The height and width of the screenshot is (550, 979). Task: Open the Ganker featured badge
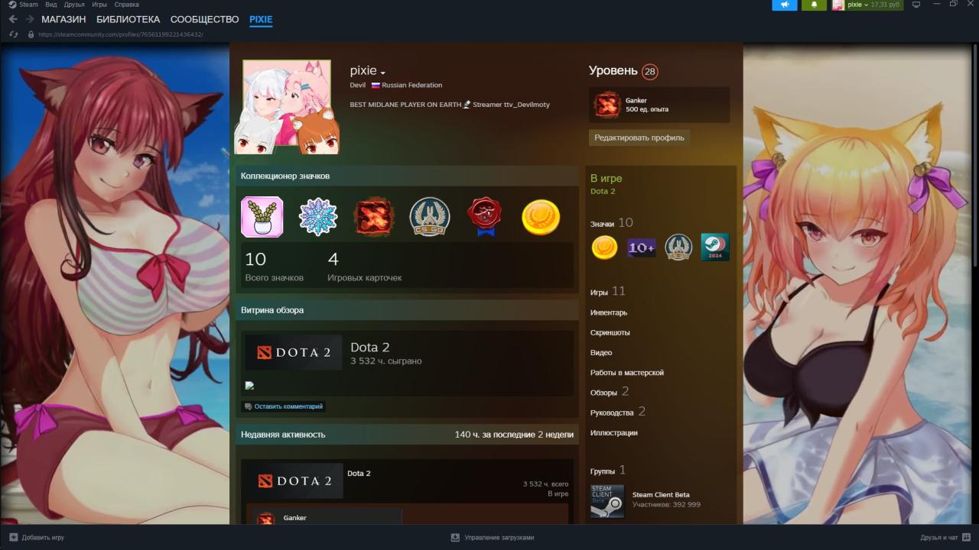pos(659,105)
